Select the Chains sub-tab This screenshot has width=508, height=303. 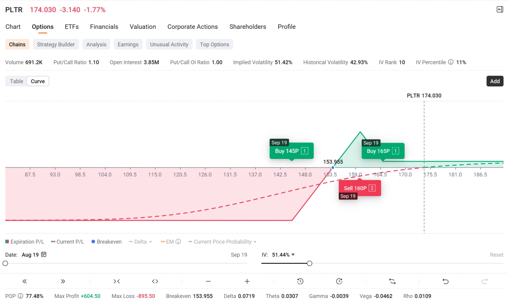click(17, 44)
